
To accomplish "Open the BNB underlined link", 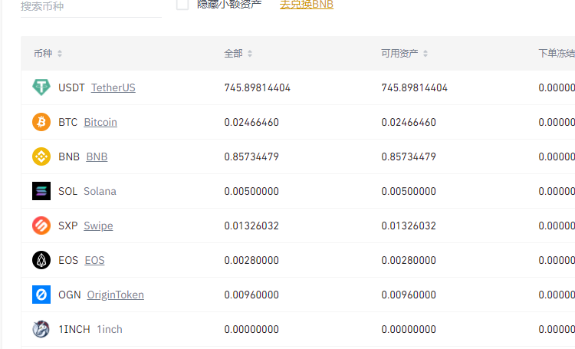I will tap(97, 156).
